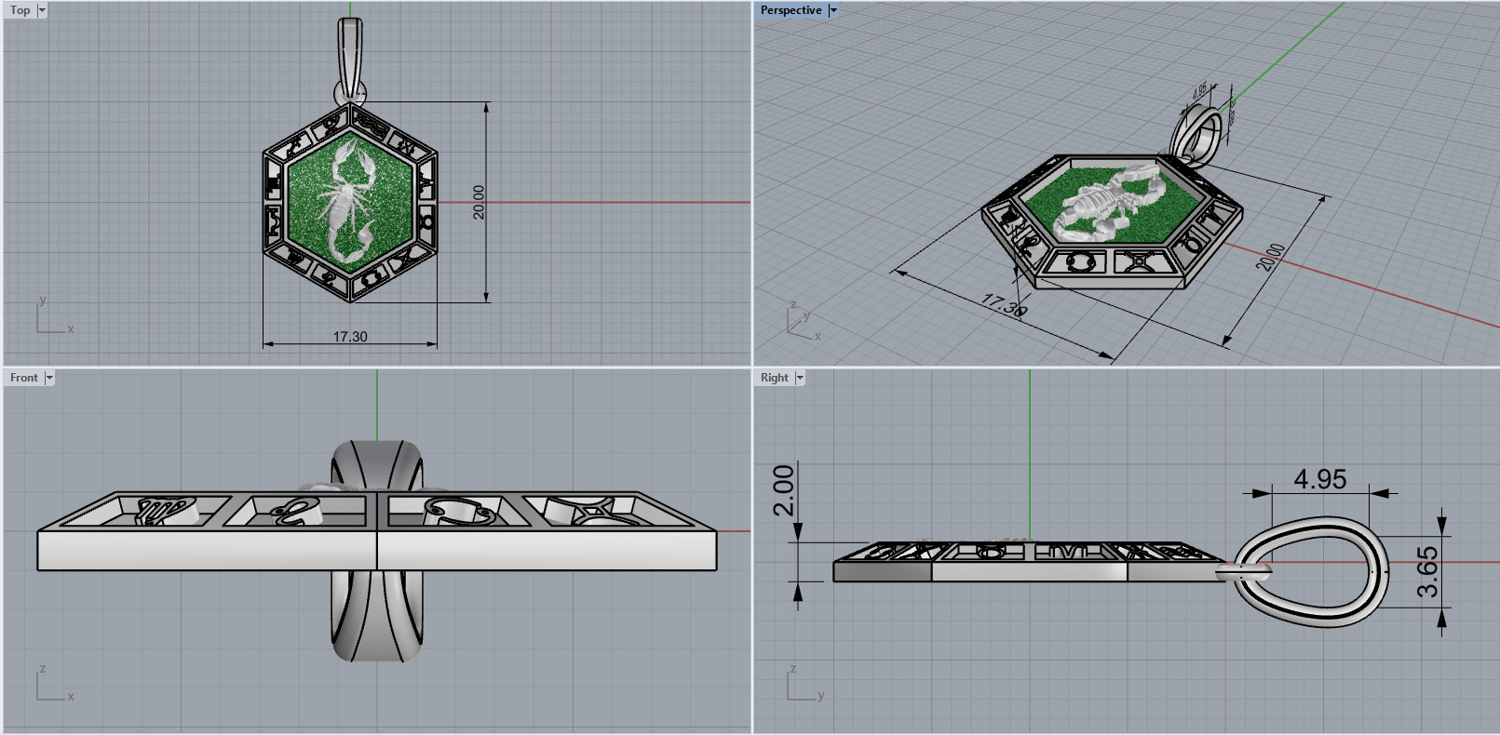The image size is (1500, 735).
Task: Activate the Top viewport title label
Action: pos(20,10)
